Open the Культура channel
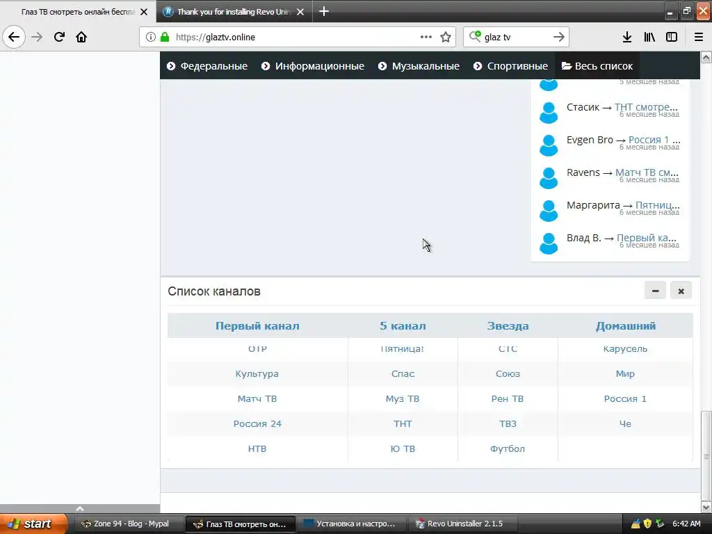This screenshot has height=534, width=712. [x=257, y=373]
